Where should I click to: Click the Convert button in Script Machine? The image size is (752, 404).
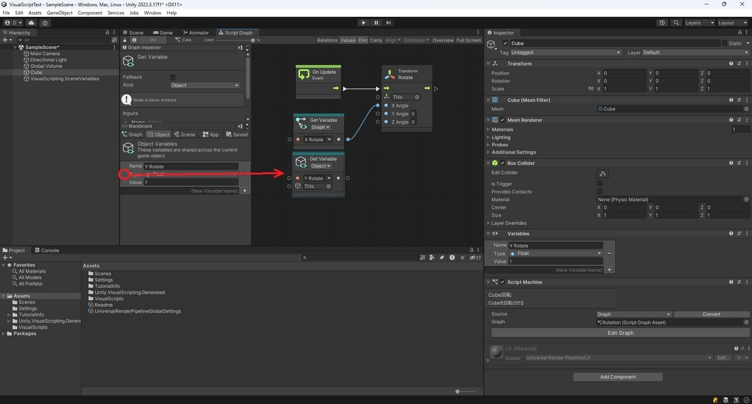[x=711, y=314]
